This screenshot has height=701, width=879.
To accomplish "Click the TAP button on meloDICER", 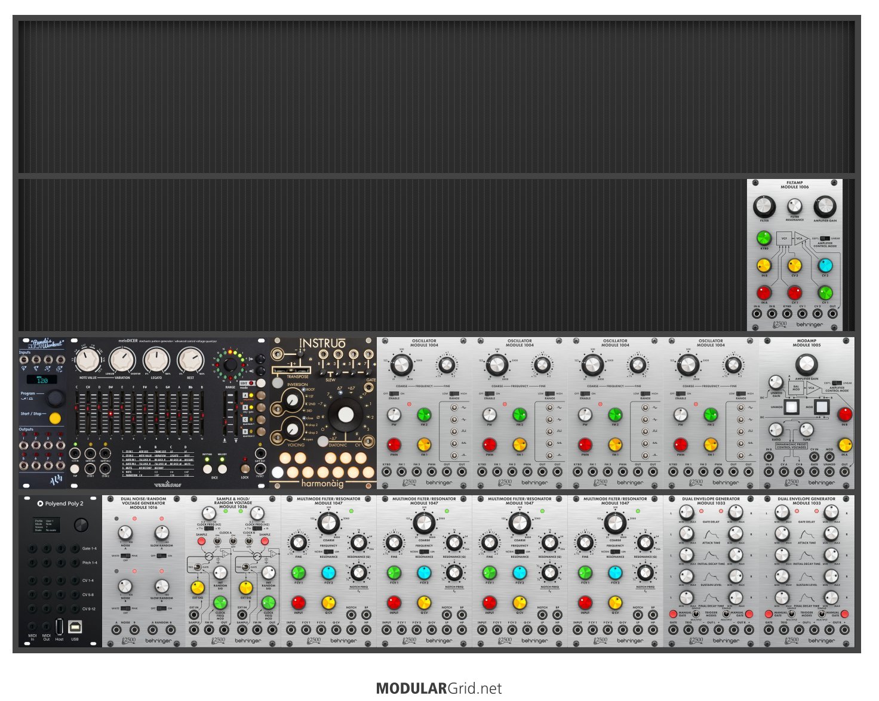I will (75, 470).
